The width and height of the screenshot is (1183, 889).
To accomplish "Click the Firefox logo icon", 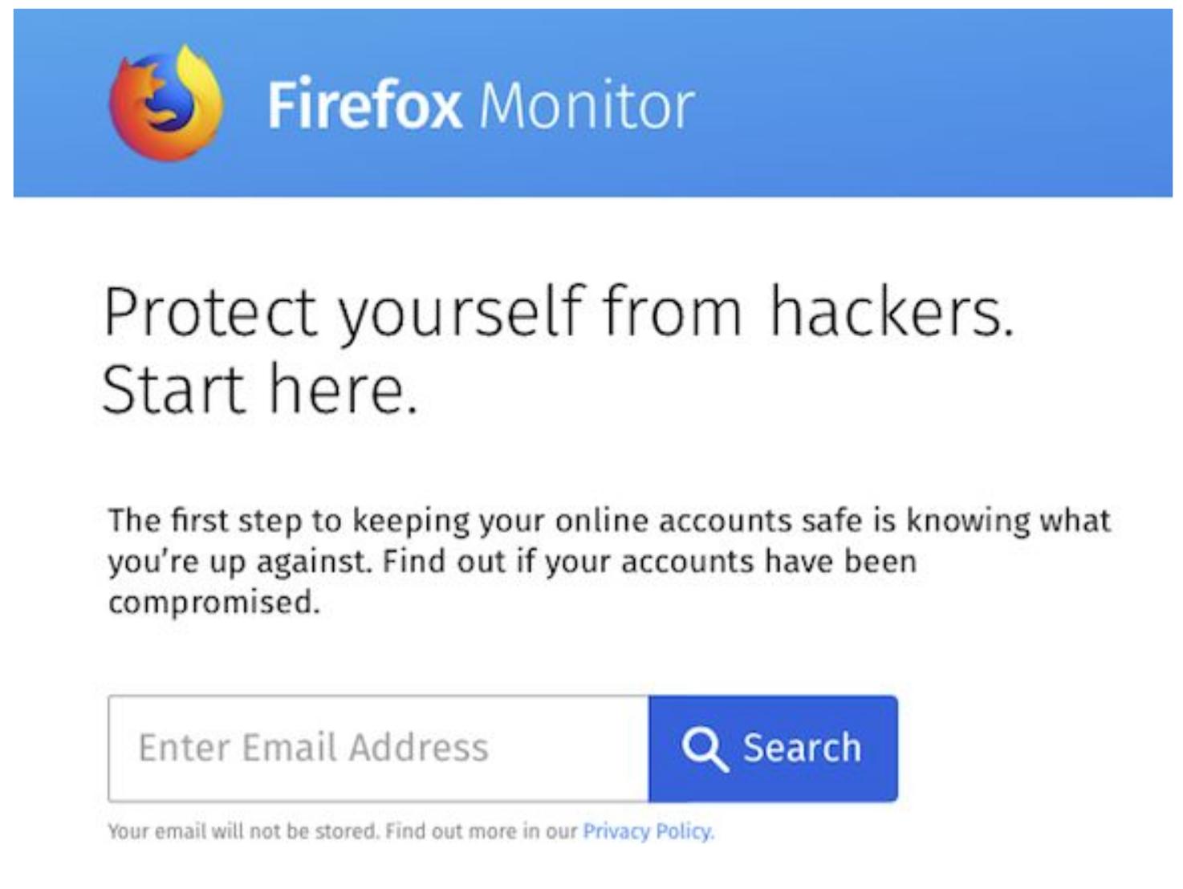I will [x=166, y=103].
